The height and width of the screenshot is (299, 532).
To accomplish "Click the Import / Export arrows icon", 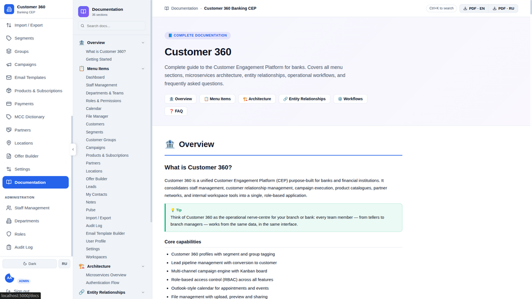I will click(x=9, y=25).
